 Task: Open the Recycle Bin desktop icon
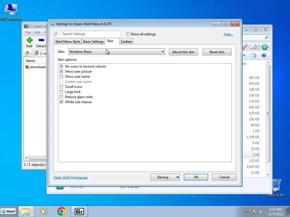[276, 188]
